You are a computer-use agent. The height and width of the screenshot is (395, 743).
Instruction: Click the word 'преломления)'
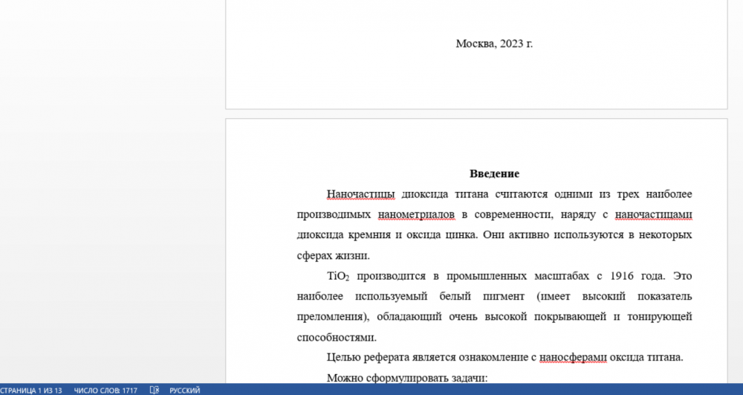332,316
